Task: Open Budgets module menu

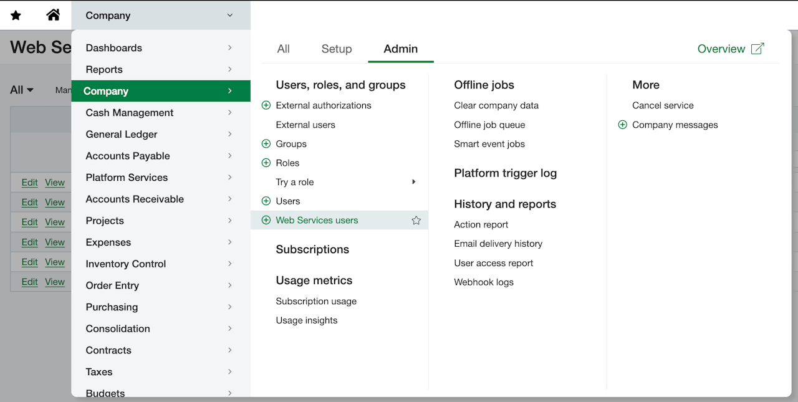Action: [161, 391]
